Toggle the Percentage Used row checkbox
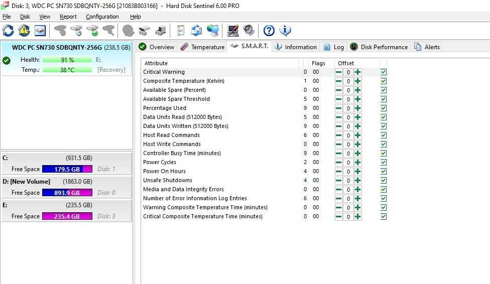Screen dimensions: 490x284 pos(384,108)
